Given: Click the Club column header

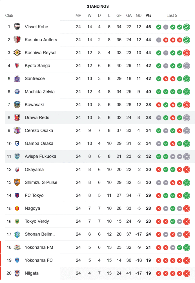Looking at the screenshot, I should [9, 16].
